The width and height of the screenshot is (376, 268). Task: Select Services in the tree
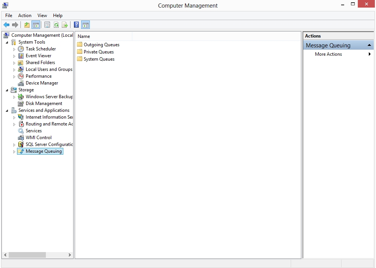point(34,131)
